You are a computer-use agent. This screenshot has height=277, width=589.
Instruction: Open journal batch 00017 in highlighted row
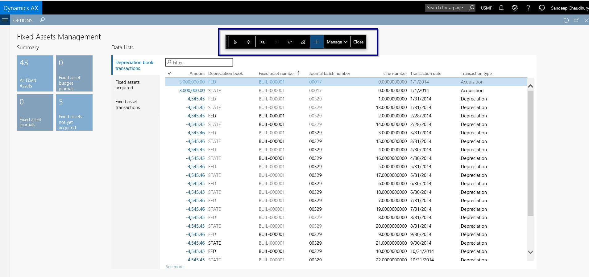315,82
